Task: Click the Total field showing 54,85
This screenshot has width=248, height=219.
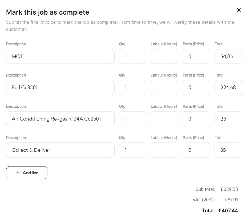Action: [228, 56]
